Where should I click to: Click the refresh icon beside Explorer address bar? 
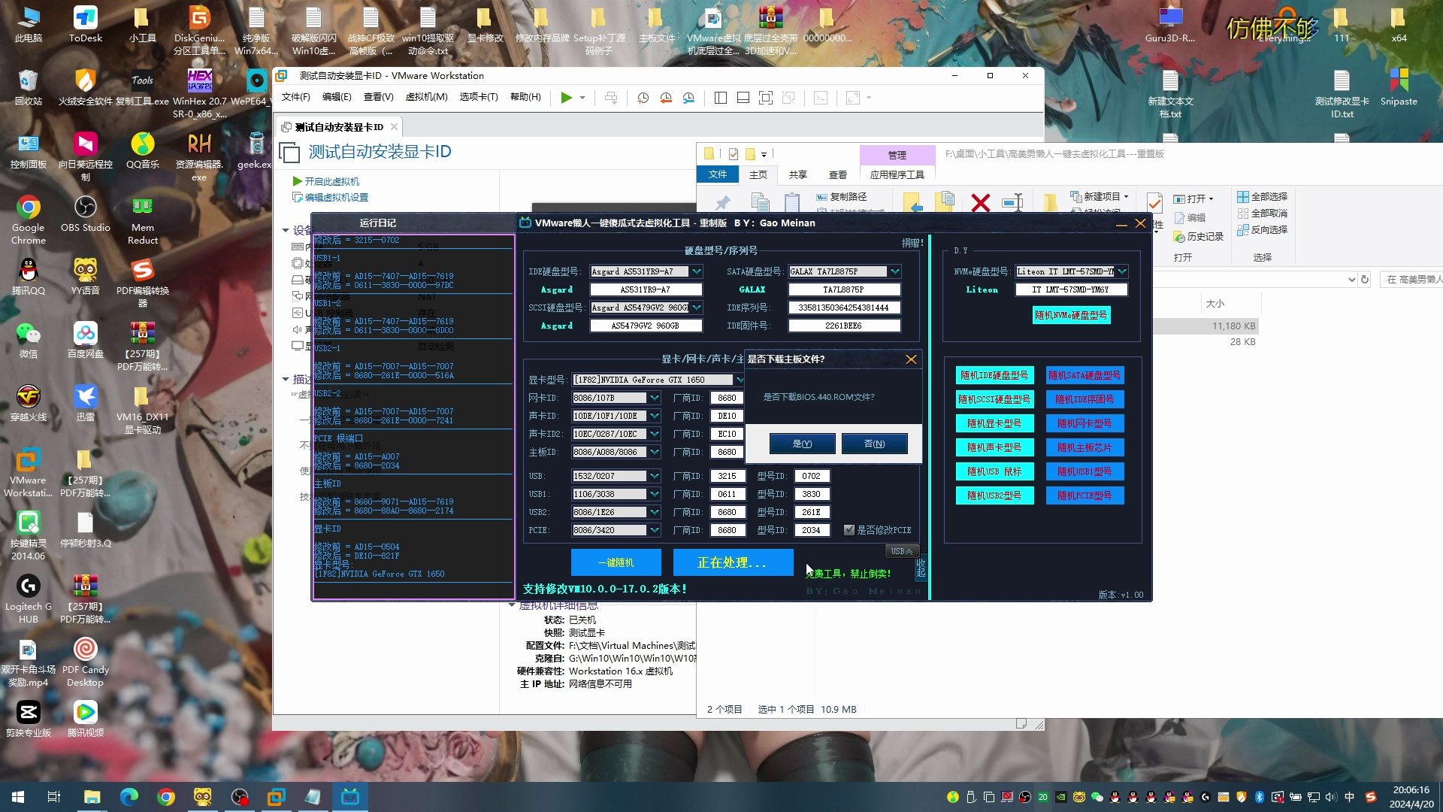coord(1365,280)
